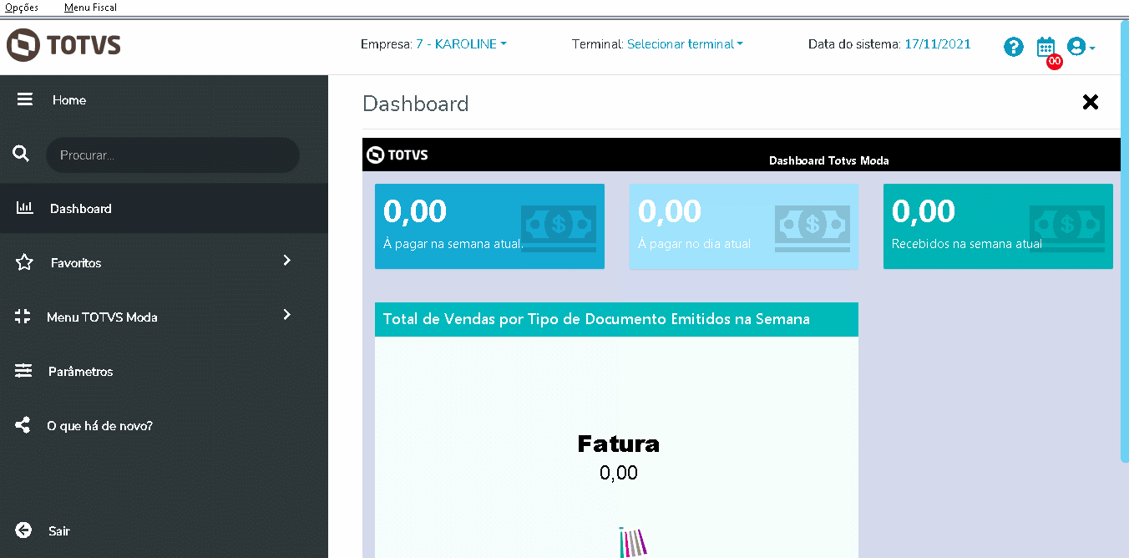Click into the Procurar search field
The height and width of the screenshot is (558, 1129).
173,155
